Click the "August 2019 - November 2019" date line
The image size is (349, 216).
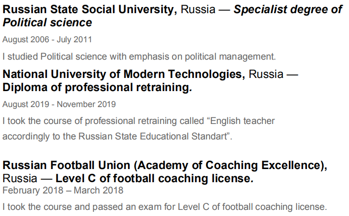point(59,104)
